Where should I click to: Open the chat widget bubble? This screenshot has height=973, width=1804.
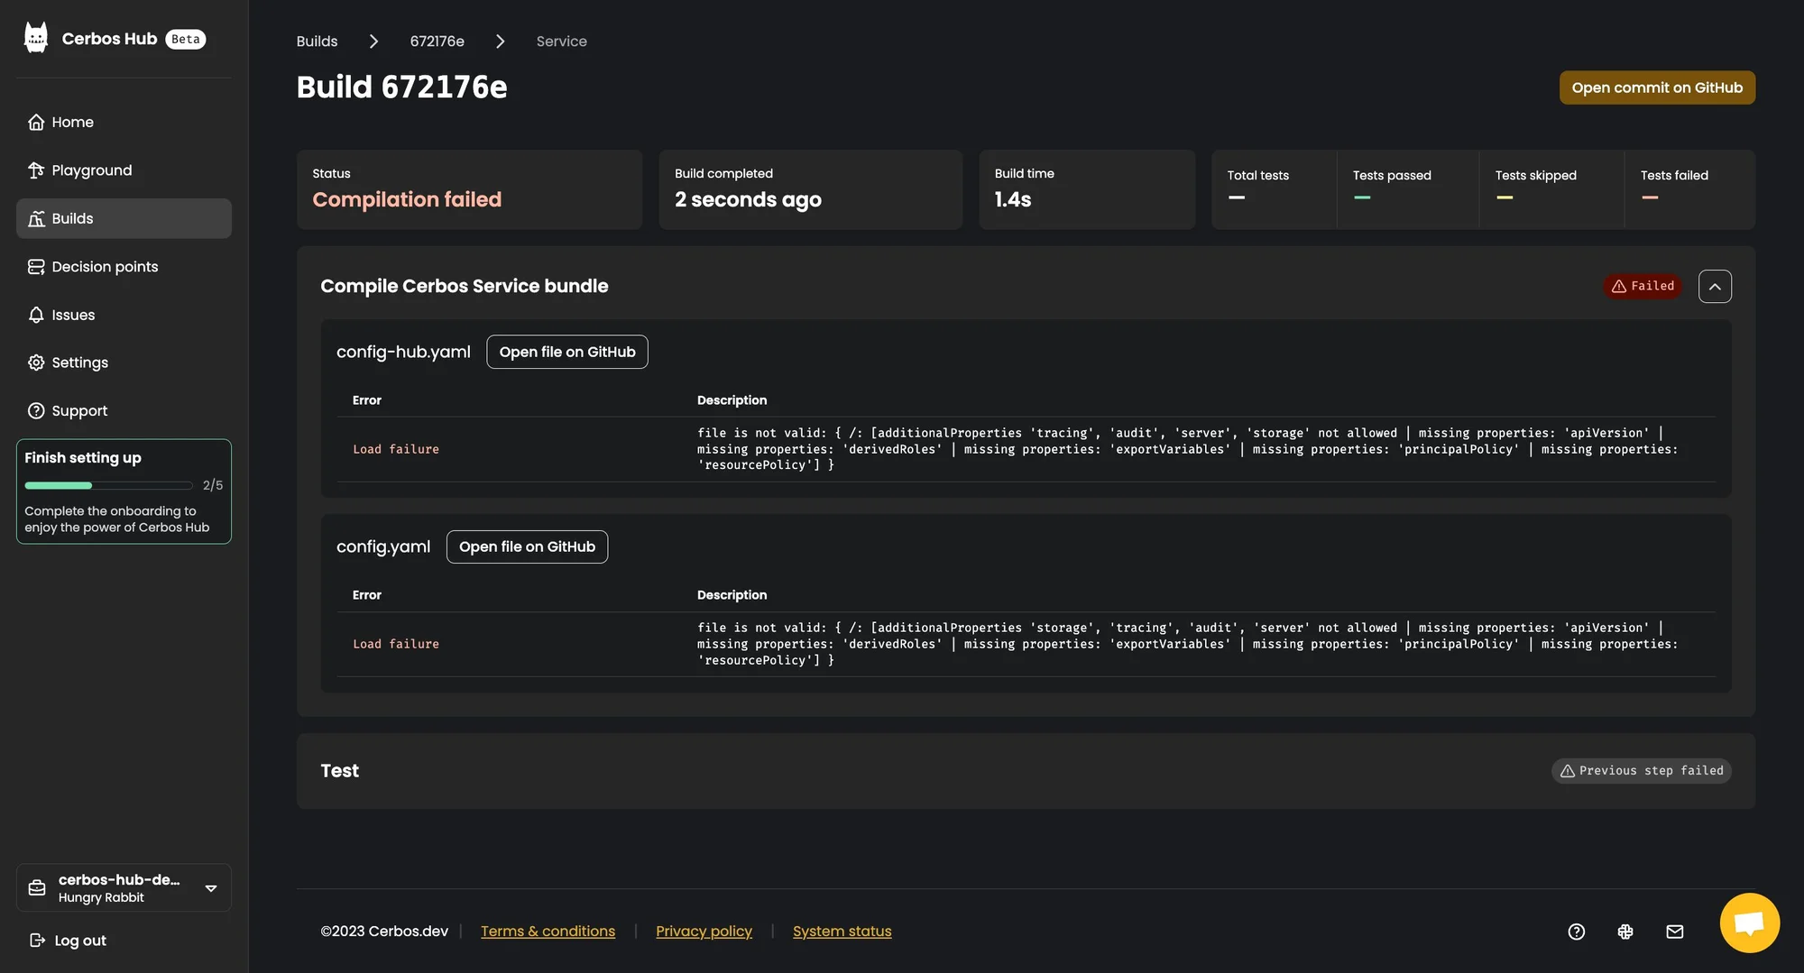(1749, 923)
